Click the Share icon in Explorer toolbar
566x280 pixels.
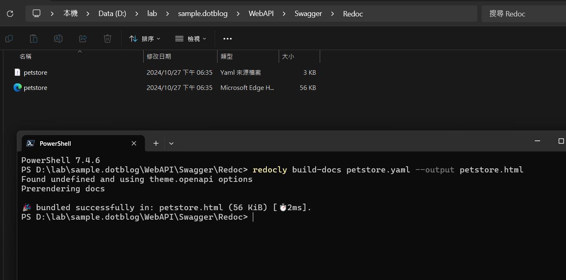click(x=83, y=39)
